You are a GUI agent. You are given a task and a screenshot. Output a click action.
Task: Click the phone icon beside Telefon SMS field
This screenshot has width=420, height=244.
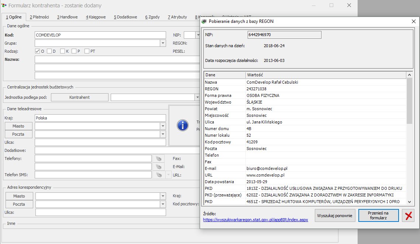click(159, 175)
